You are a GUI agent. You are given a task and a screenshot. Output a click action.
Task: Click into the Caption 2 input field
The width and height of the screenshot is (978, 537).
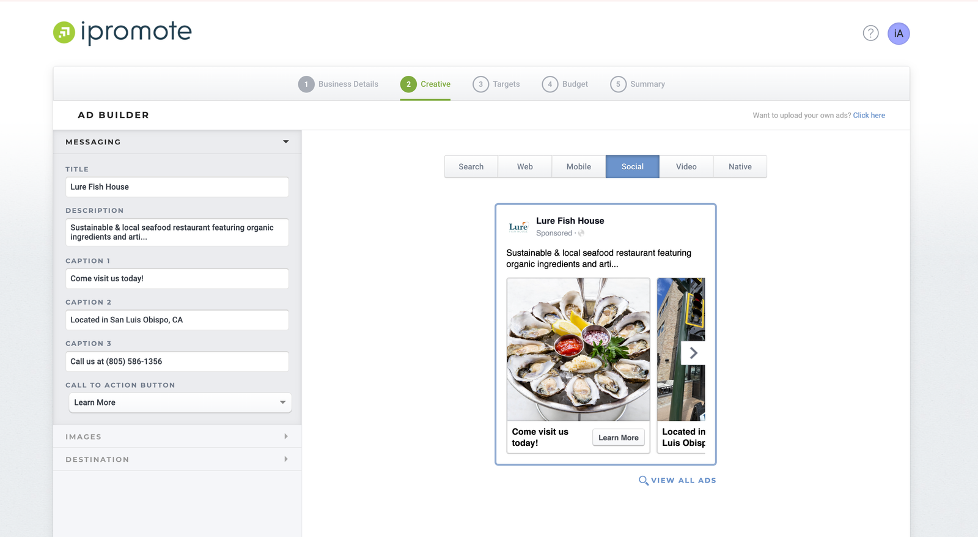pos(177,320)
